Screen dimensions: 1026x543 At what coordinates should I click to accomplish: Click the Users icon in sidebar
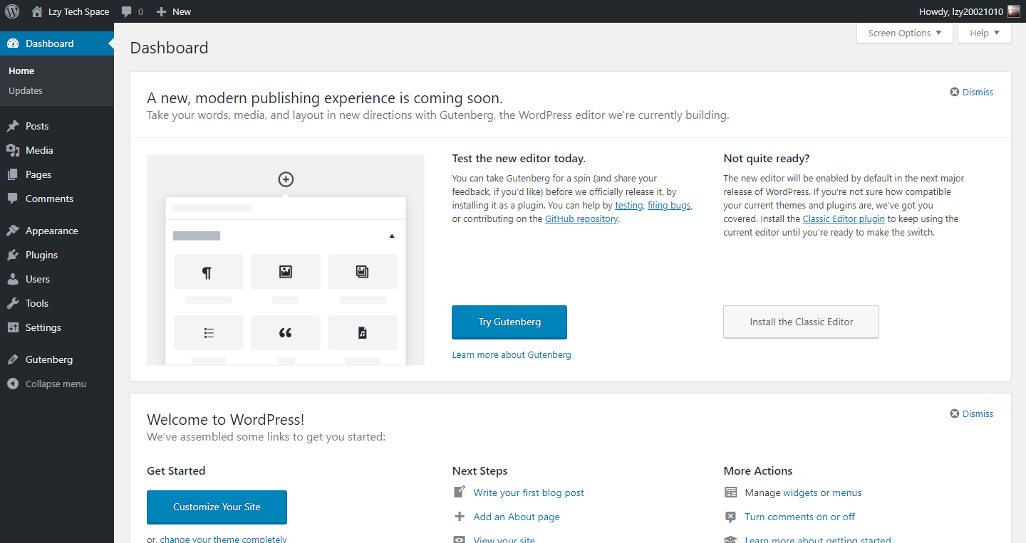13,279
